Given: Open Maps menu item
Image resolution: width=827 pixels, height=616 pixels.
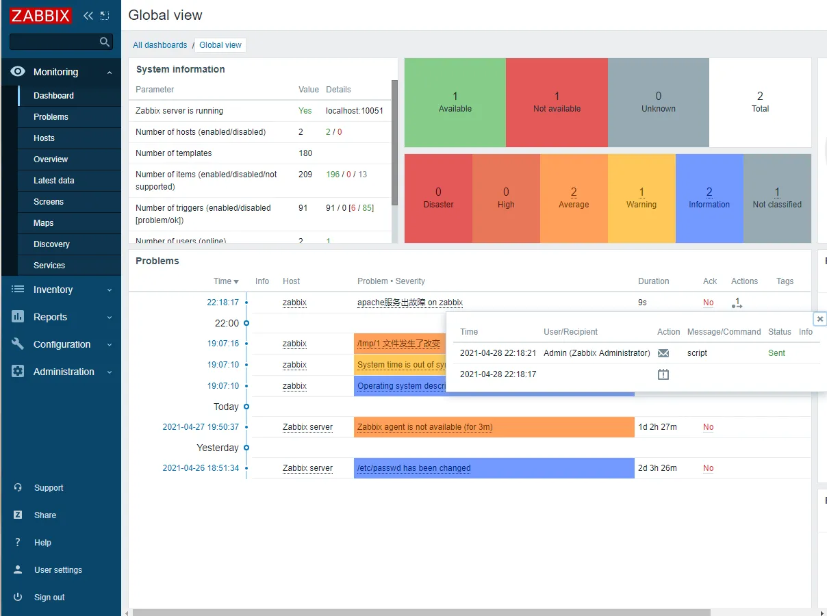Looking at the screenshot, I should point(69,223).
